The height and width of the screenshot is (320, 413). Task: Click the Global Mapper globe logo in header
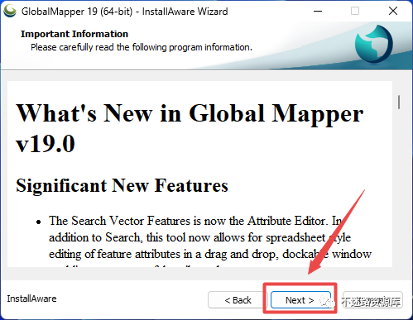coord(374,44)
